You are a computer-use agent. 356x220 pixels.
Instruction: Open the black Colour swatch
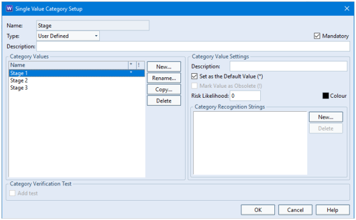(x=325, y=96)
